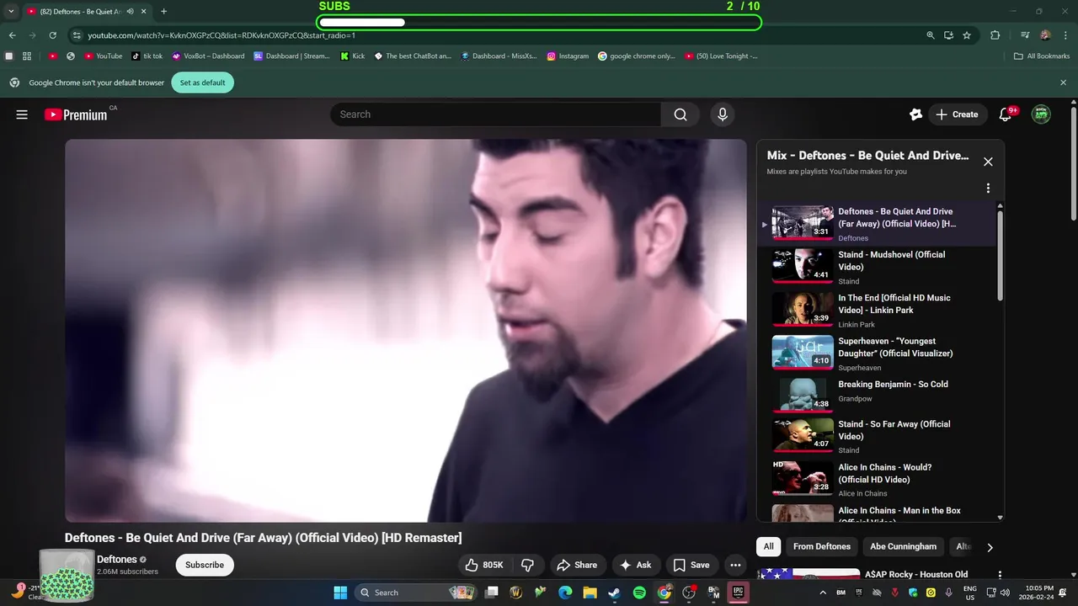Like the video with 805K thumbs up
This screenshot has width=1078, height=606.
pyautogui.click(x=484, y=565)
